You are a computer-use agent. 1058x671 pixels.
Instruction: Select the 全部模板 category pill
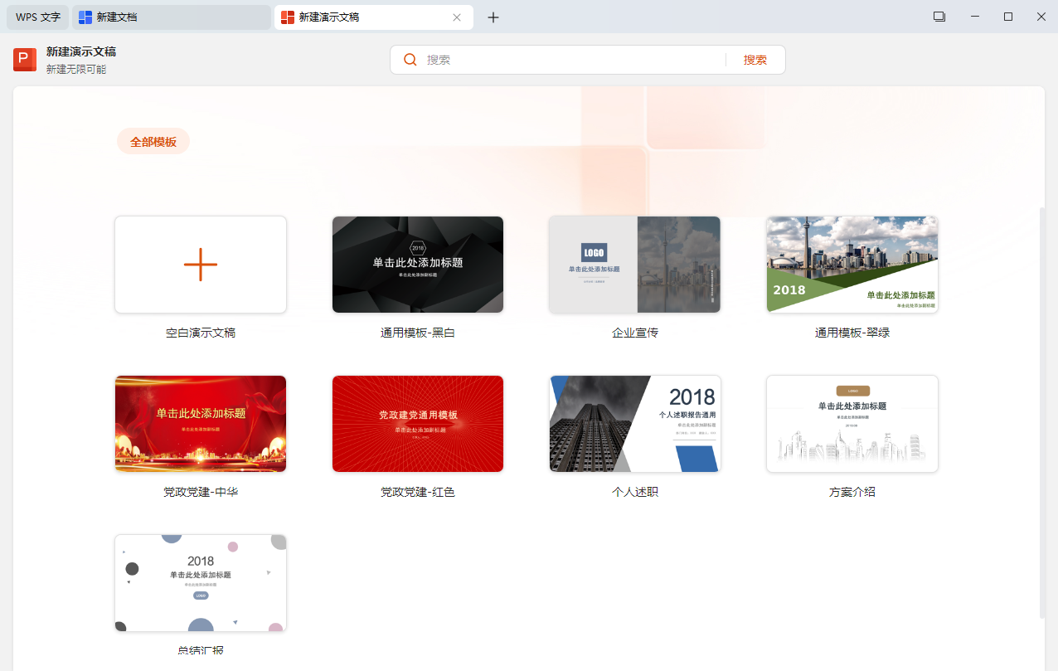click(x=153, y=142)
